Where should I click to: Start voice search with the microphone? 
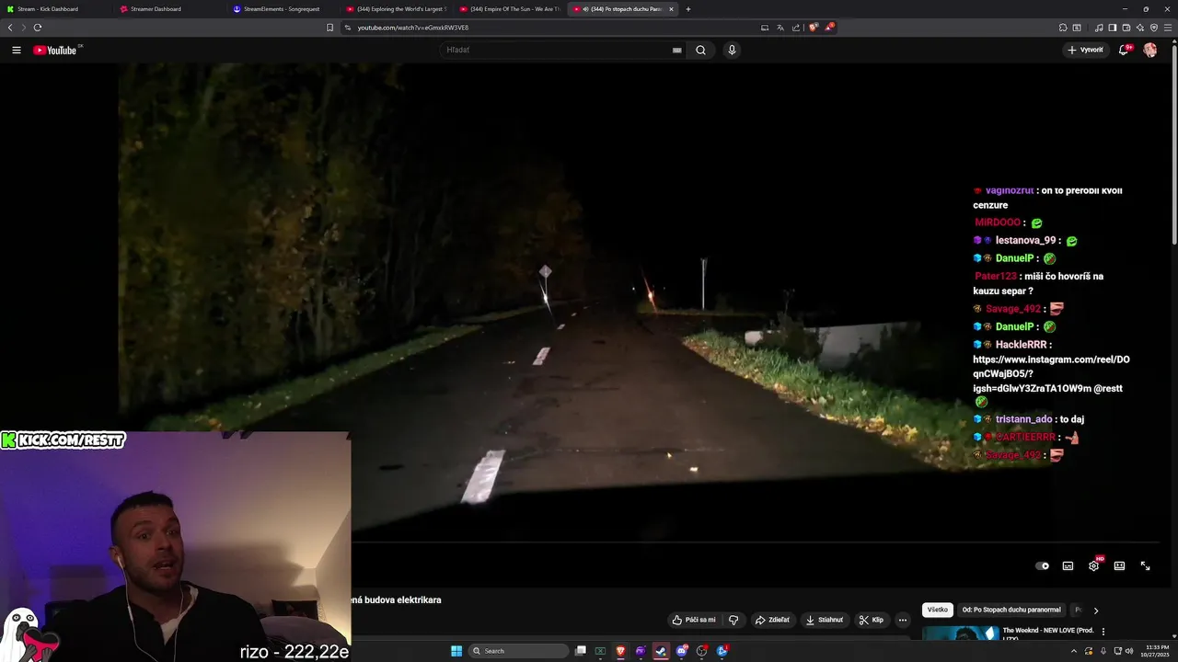[732, 50]
